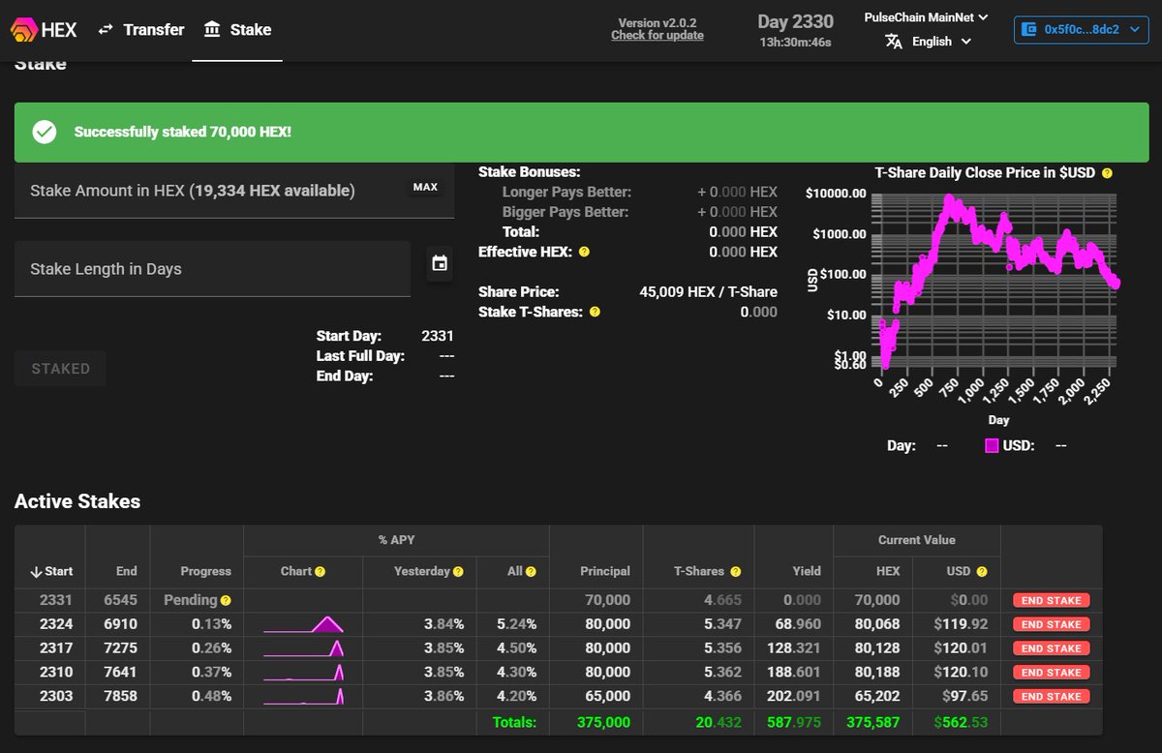Click the Version v2.0.2 label
The height and width of the screenshot is (753, 1162).
657,23
